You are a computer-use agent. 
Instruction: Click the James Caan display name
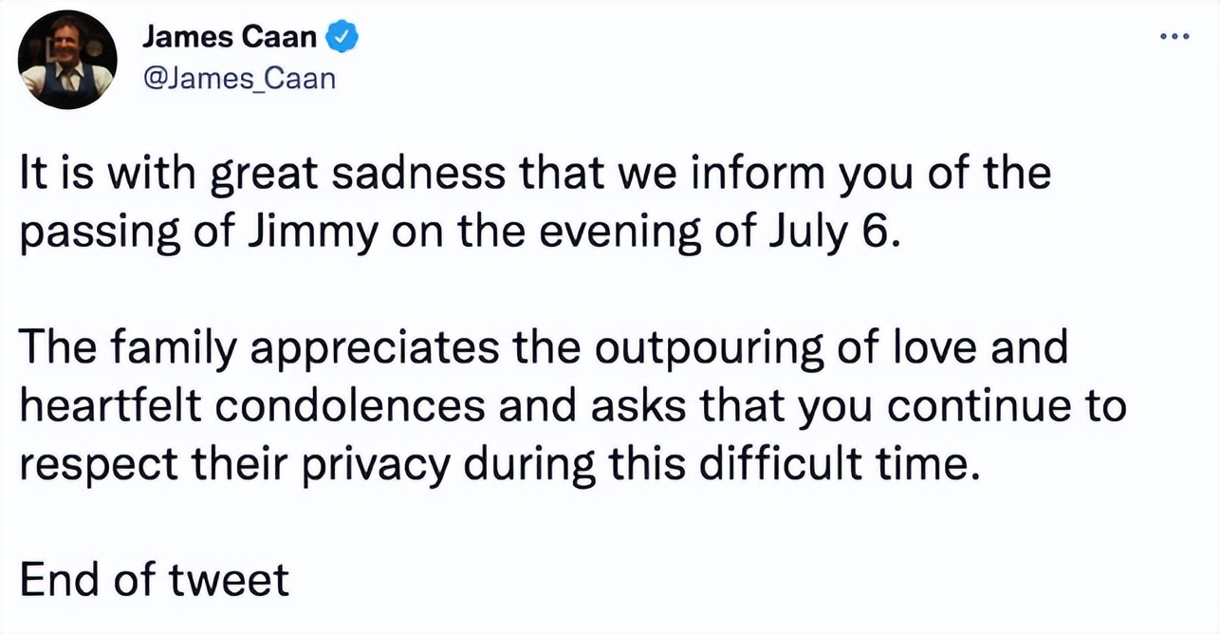[x=231, y=38]
